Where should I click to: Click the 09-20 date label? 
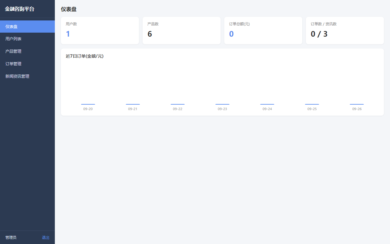88,109
